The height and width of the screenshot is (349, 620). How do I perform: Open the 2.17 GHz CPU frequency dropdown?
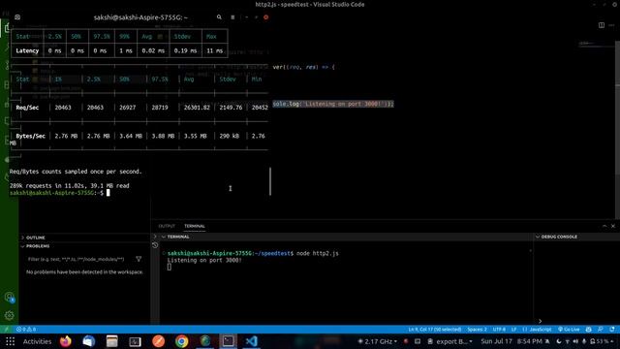coord(378,341)
